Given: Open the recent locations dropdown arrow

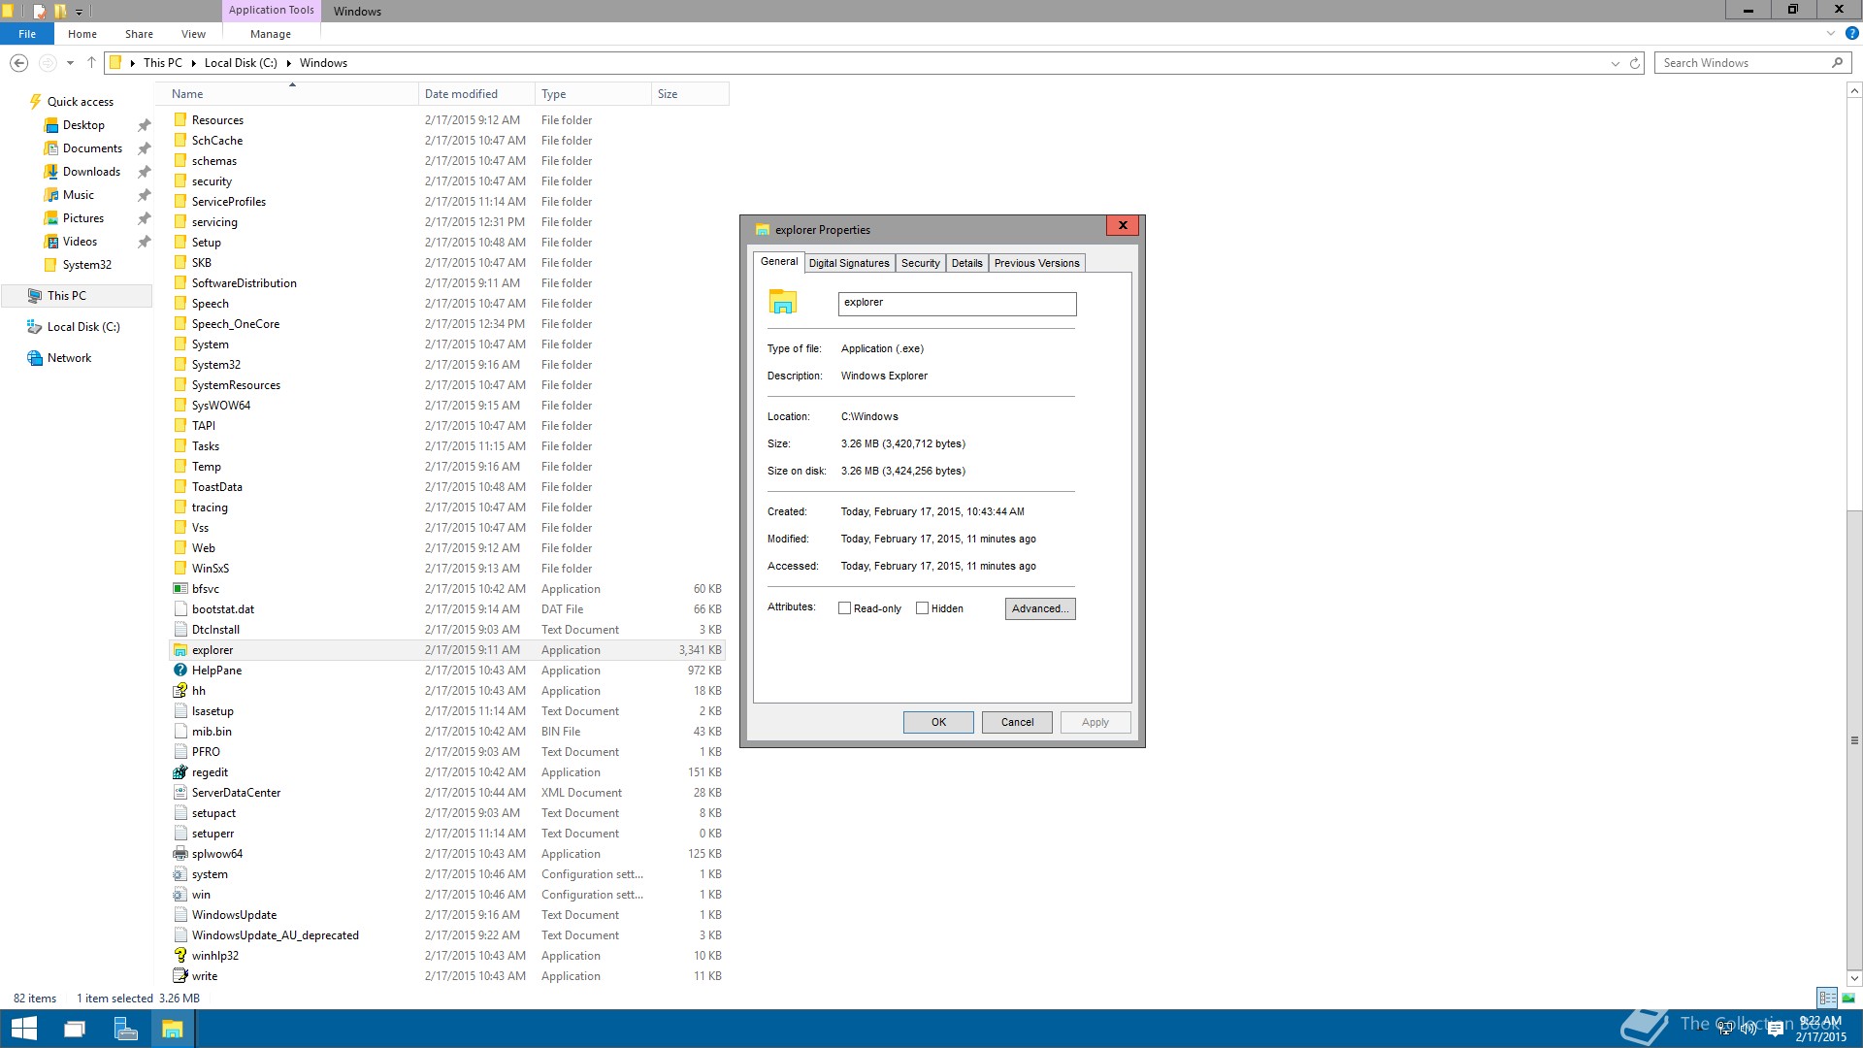Looking at the screenshot, I should pos(70,63).
